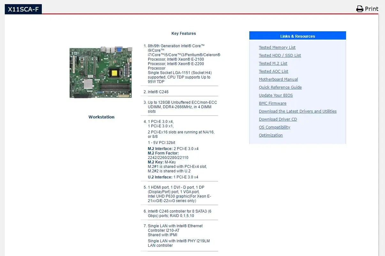Click the 'M.2 Form Factor:' label
The width and height of the screenshot is (385, 256).
pos(163,153)
